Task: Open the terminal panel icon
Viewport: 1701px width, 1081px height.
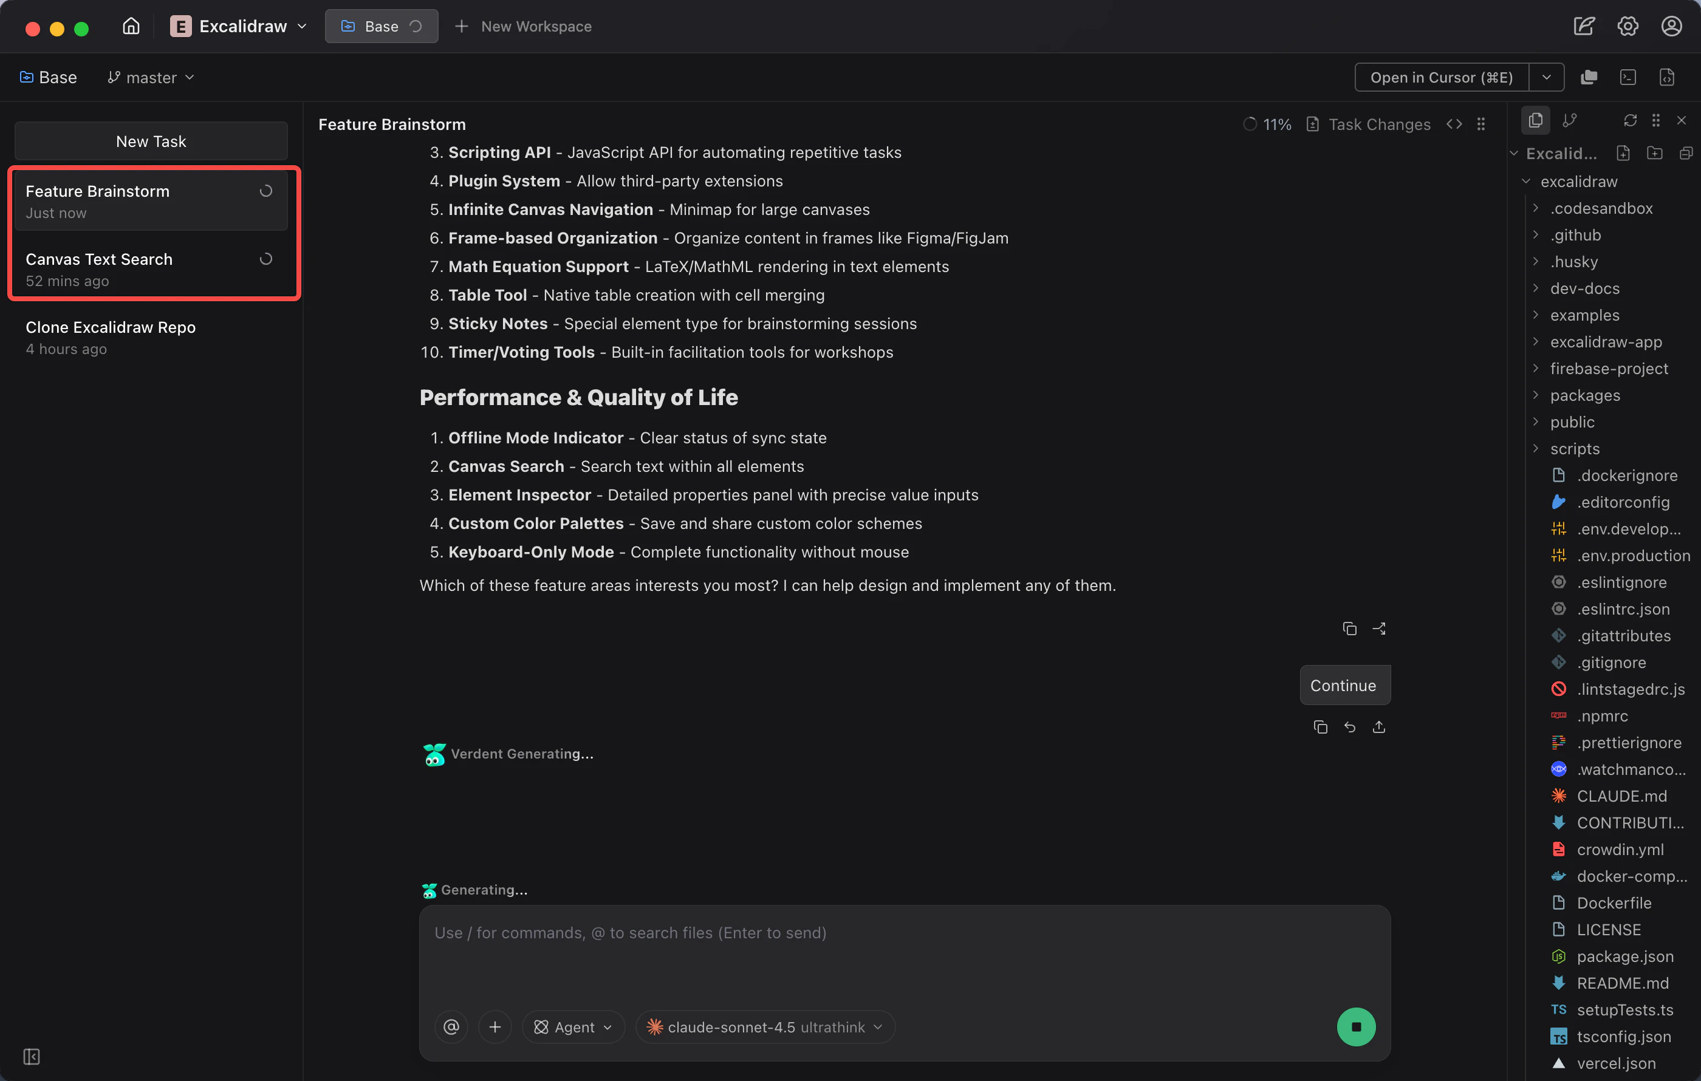Action: [1627, 77]
